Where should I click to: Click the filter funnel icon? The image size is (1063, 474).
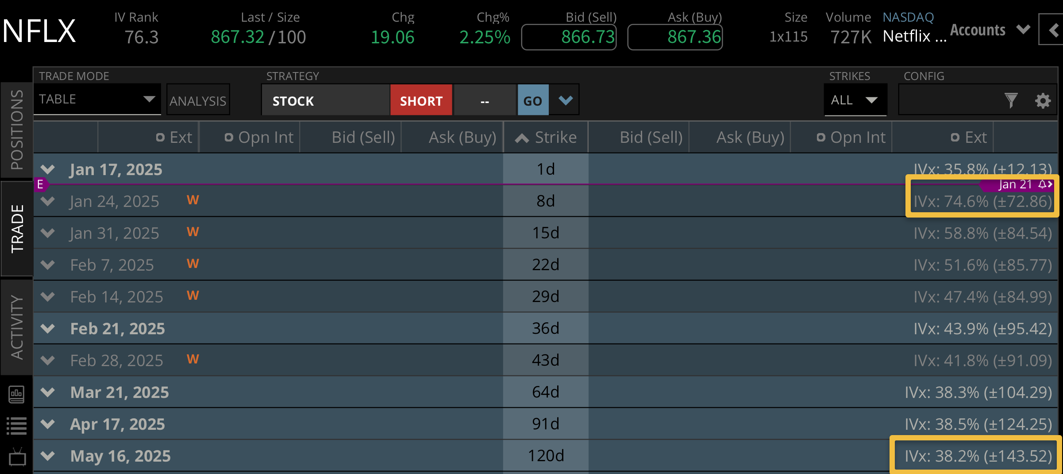tap(1011, 101)
